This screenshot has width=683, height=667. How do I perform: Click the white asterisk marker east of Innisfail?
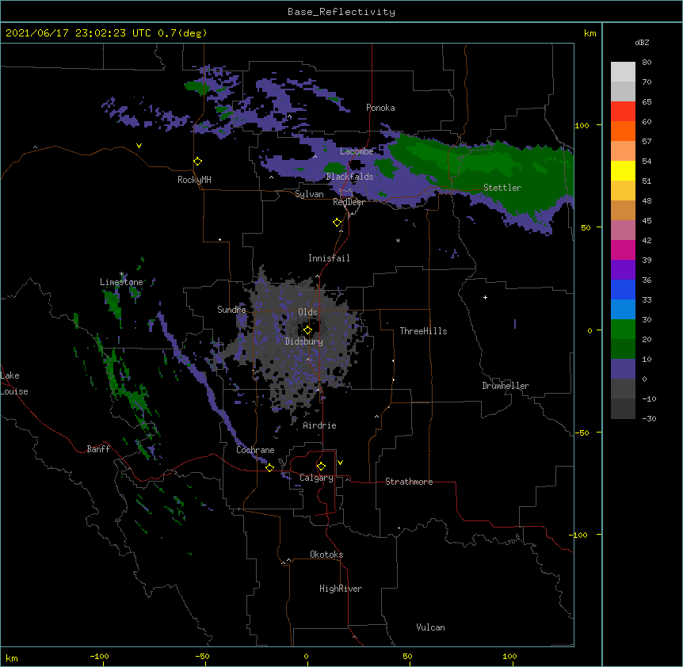[x=398, y=241]
